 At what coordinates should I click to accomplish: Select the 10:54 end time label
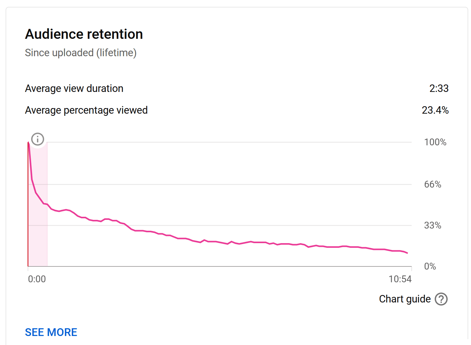click(x=400, y=279)
